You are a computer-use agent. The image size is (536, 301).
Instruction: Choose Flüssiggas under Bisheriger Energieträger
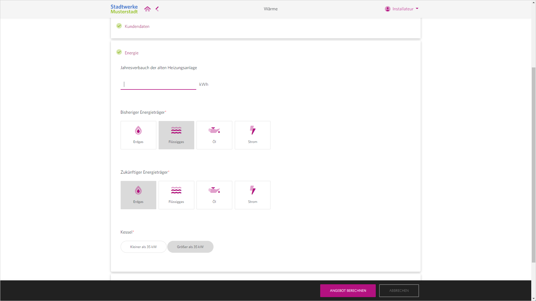point(176,135)
